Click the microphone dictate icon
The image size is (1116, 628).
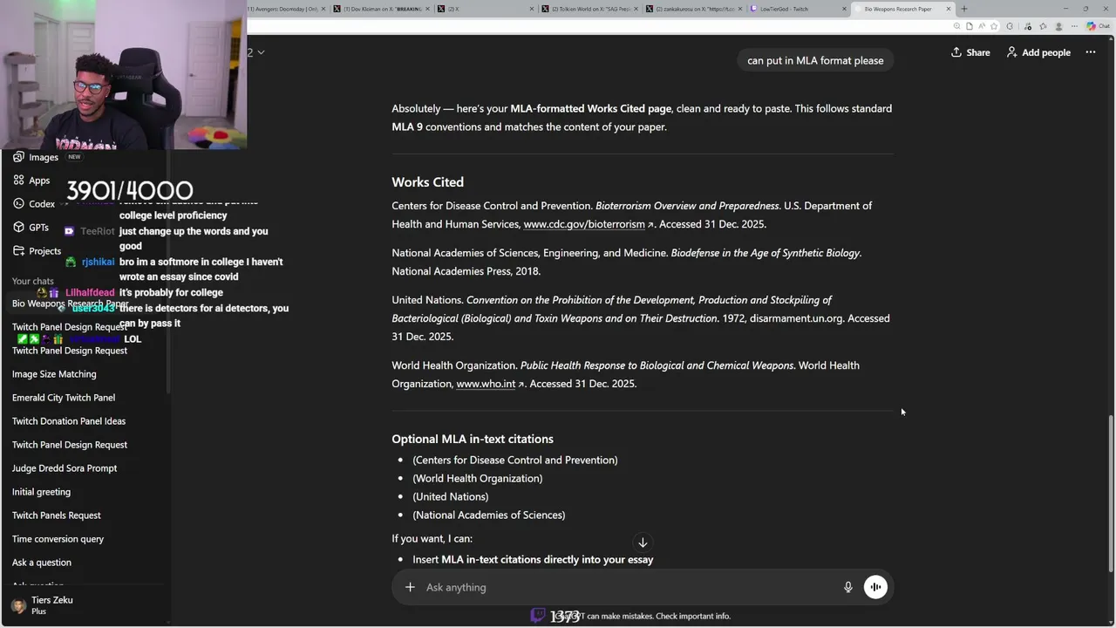click(847, 587)
